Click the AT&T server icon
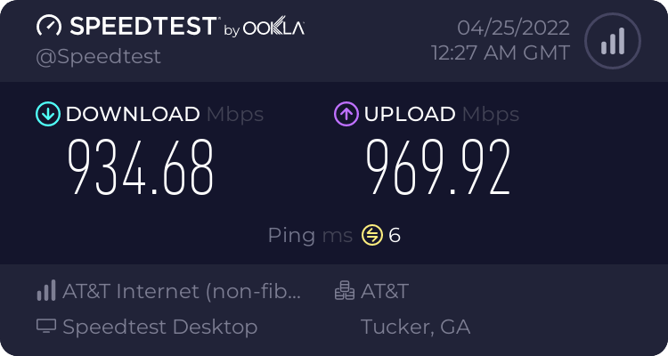The height and width of the screenshot is (356, 668). point(344,290)
